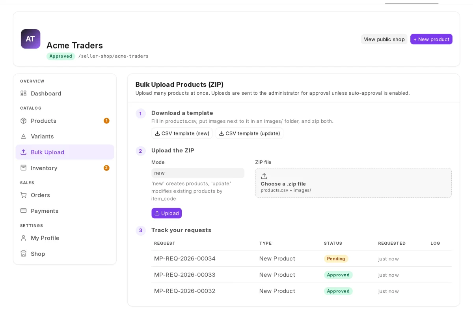Image resolution: width=473 pixels, height=311 pixels.
Task: Click the STATUS column header
Action: point(333,243)
